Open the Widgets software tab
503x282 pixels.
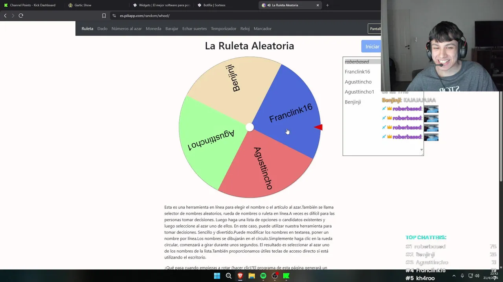(x=161, y=5)
